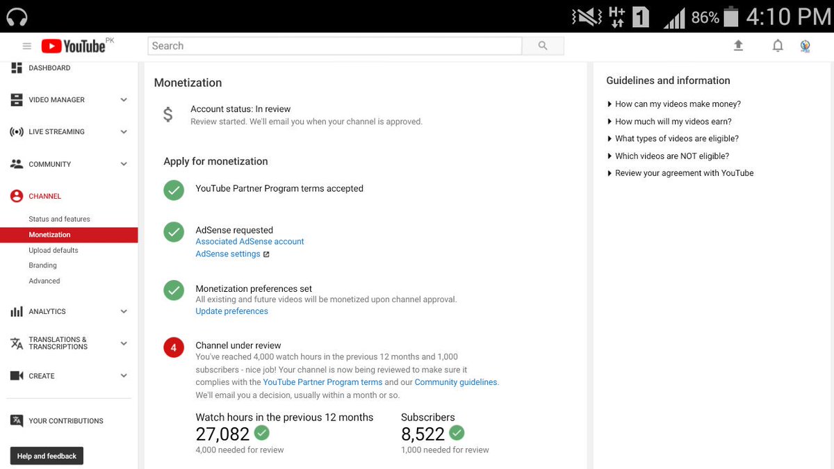Click the Channel person icon
This screenshot has height=469, width=834.
tap(17, 196)
